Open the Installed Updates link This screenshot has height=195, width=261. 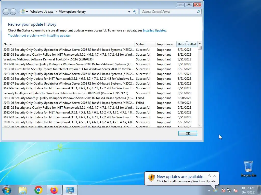(x=154, y=30)
